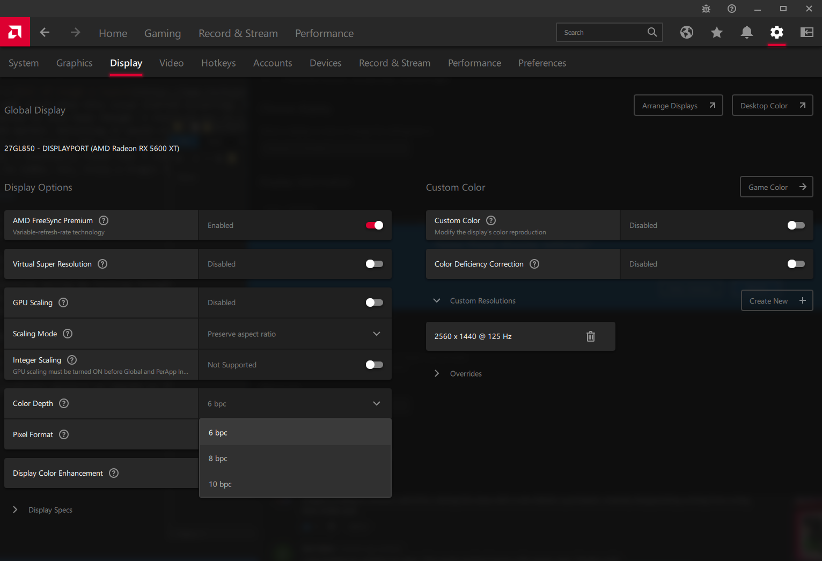Viewport: 822px width, 561px height.
Task: Collapse the Color Depth dropdown
Action: point(295,403)
